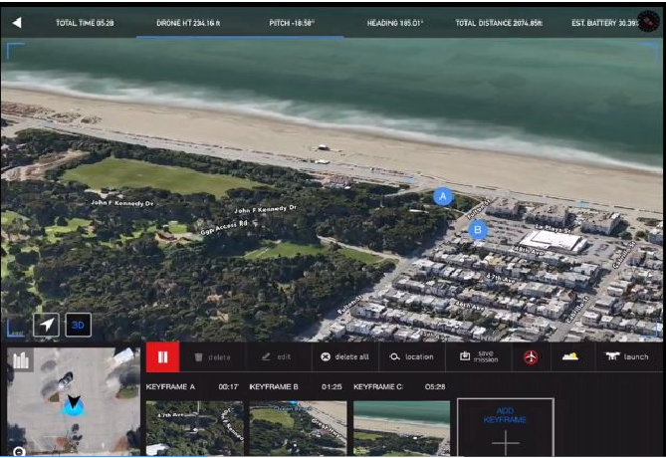The height and width of the screenshot is (458, 666).
Task: Open the weather cloud icon
Action: click(570, 356)
